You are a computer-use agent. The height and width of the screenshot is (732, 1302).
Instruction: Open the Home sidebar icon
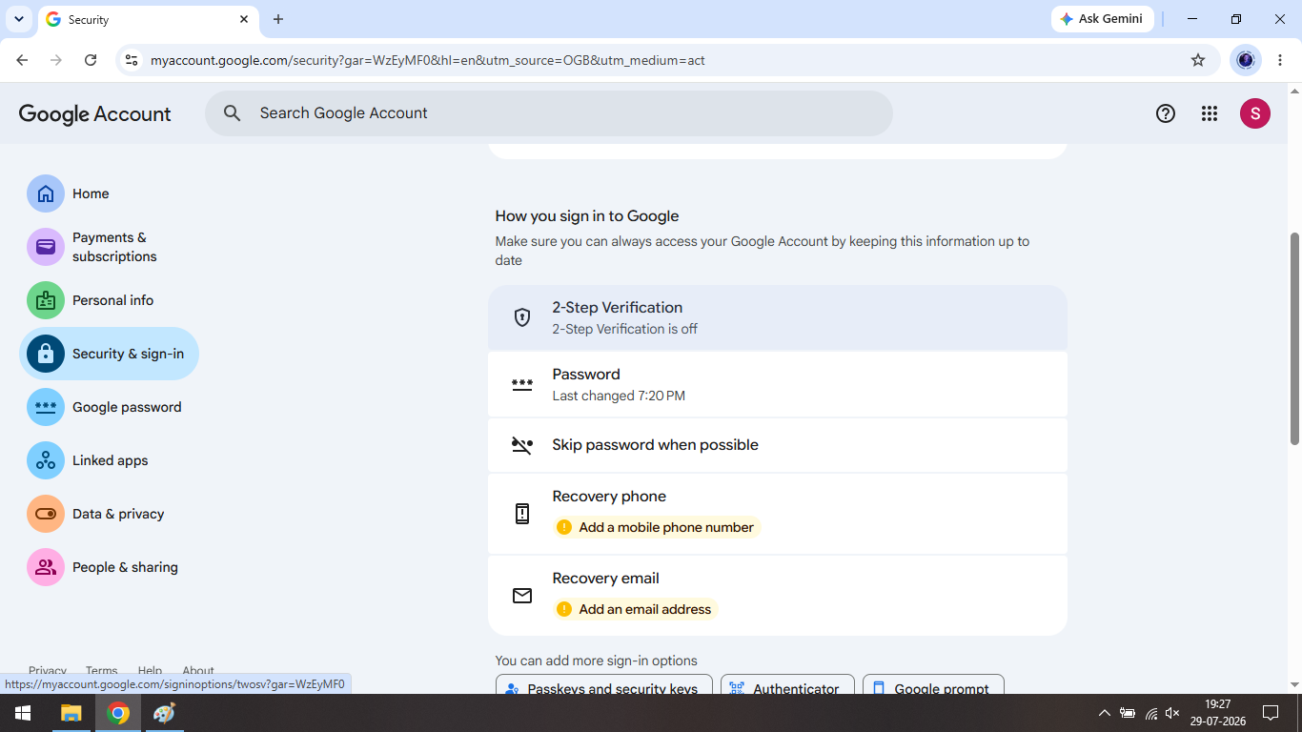pyautogui.click(x=46, y=193)
